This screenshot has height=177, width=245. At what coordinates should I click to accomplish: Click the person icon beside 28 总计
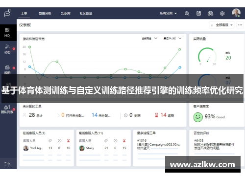(x=24, y=115)
